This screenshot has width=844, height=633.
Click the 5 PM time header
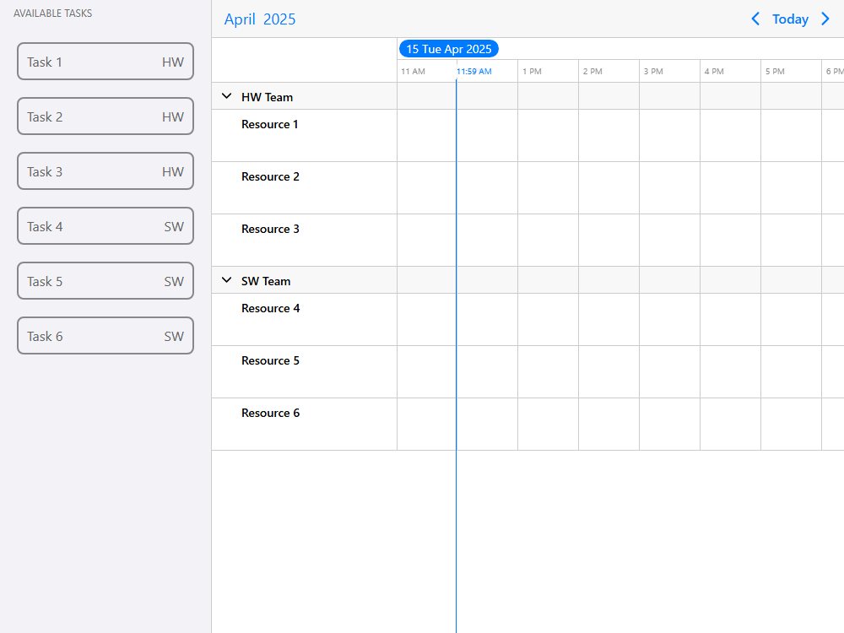(x=775, y=71)
